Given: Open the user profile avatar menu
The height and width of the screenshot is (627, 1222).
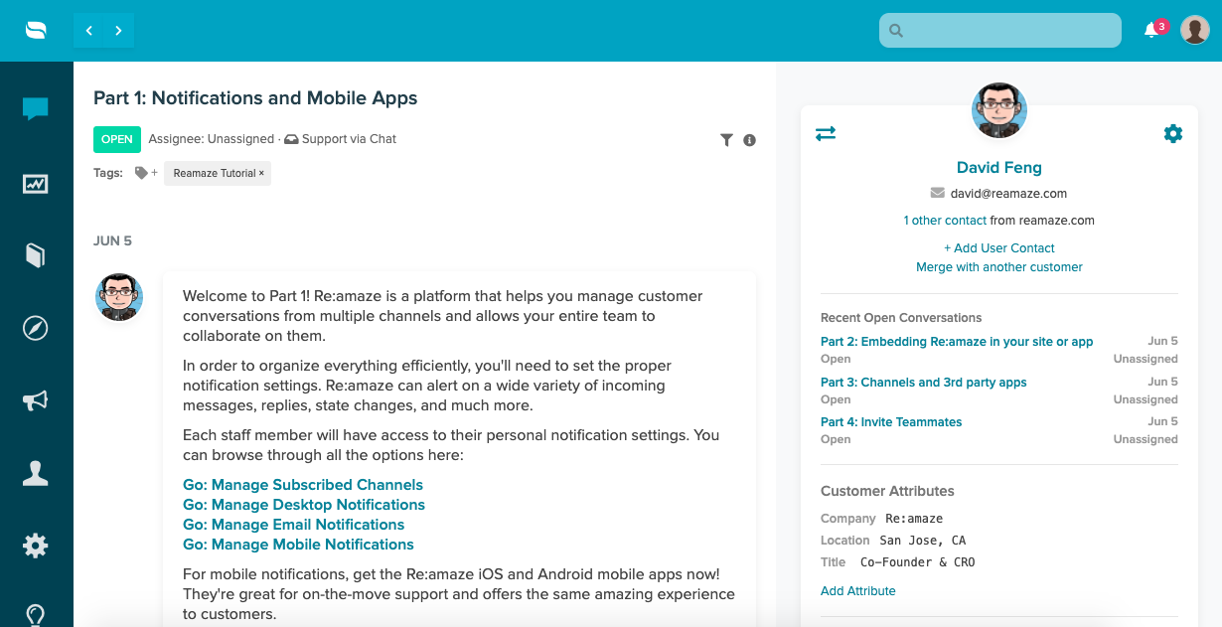Looking at the screenshot, I should pos(1194,30).
